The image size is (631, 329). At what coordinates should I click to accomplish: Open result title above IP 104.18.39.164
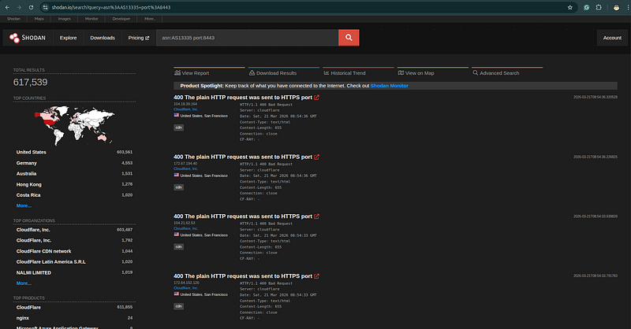pyautogui.click(x=243, y=98)
